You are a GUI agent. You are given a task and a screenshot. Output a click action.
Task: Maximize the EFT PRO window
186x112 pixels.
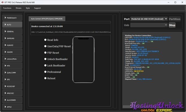point(175,2)
